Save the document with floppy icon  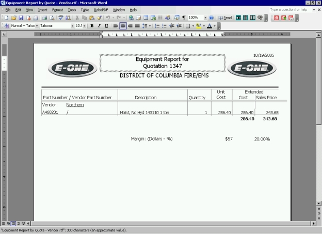pos(21,18)
